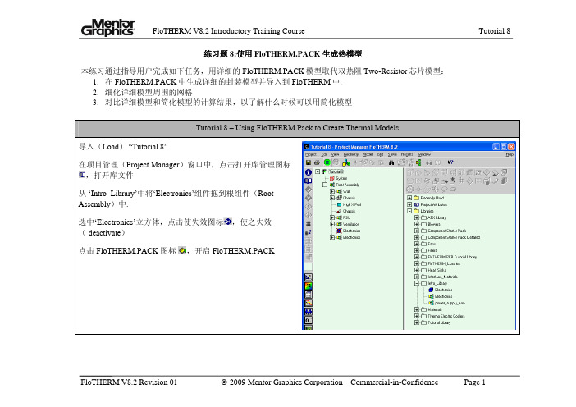Select the Blowers library folder
The width and height of the screenshot is (576, 407).
[434, 224]
